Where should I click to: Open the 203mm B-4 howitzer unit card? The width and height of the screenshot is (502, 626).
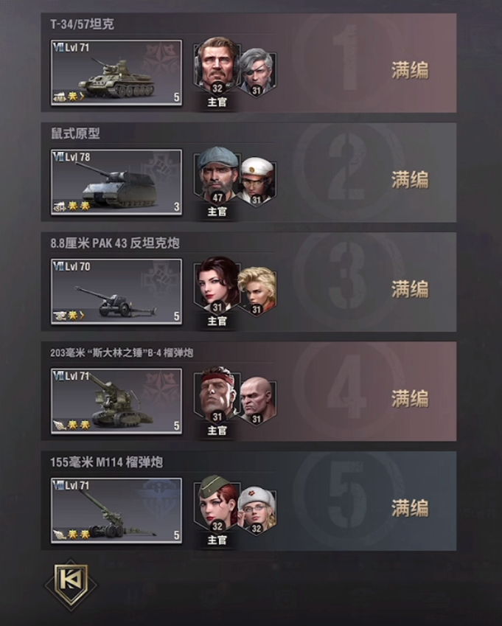(116, 401)
